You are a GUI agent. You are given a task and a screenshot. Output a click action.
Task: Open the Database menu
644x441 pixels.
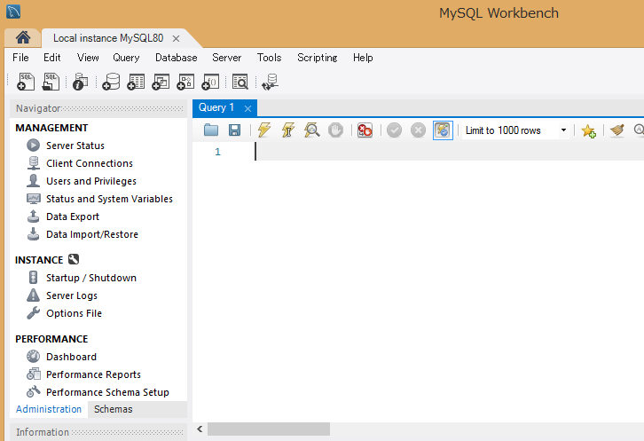[177, 58]
